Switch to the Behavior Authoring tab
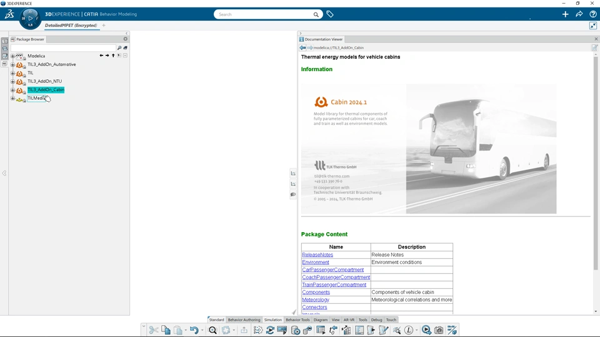 pyautogui.click(x=244, y=320)
